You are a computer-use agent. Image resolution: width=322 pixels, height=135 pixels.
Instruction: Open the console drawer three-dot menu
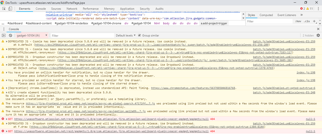click(x=4, y=29)
